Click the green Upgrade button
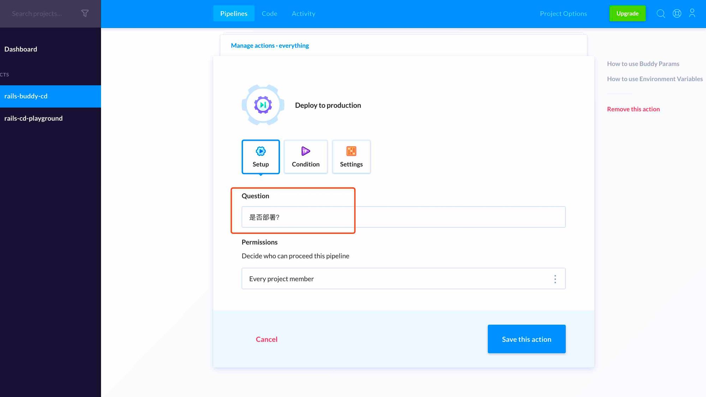 pos(627,13)
